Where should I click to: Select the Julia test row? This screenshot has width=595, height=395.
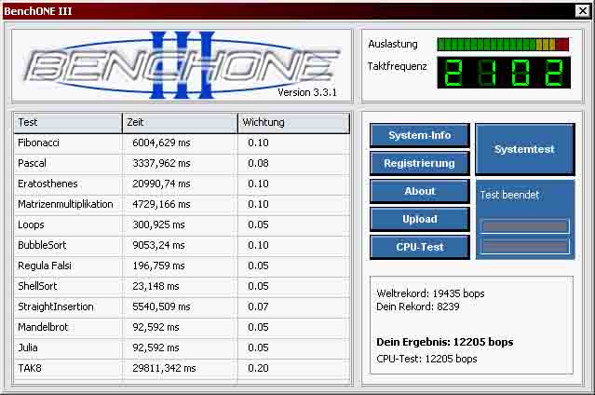182,348
